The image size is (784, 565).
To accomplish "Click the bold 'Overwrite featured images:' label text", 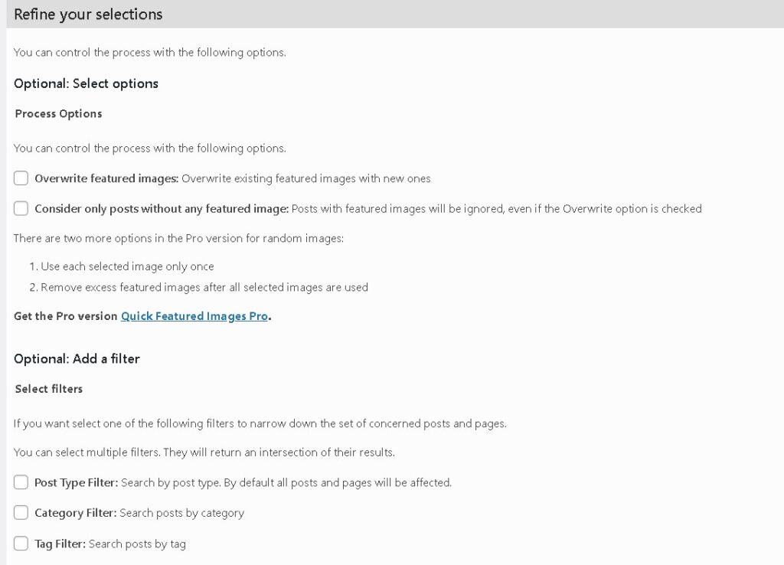I will (x=106, y=178).
